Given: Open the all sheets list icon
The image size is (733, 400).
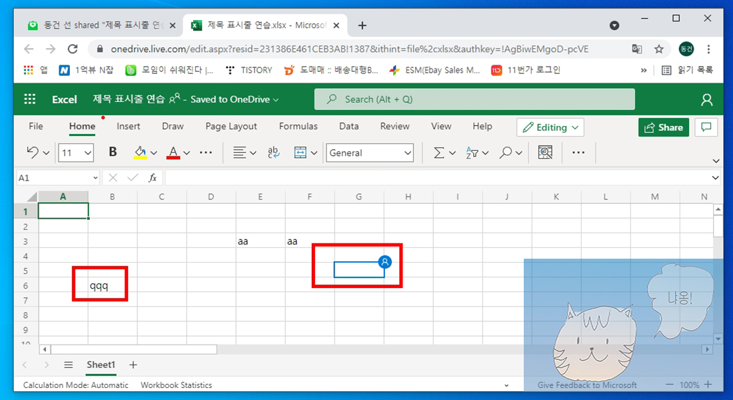Looking at the screenshot, I should 68,365.
